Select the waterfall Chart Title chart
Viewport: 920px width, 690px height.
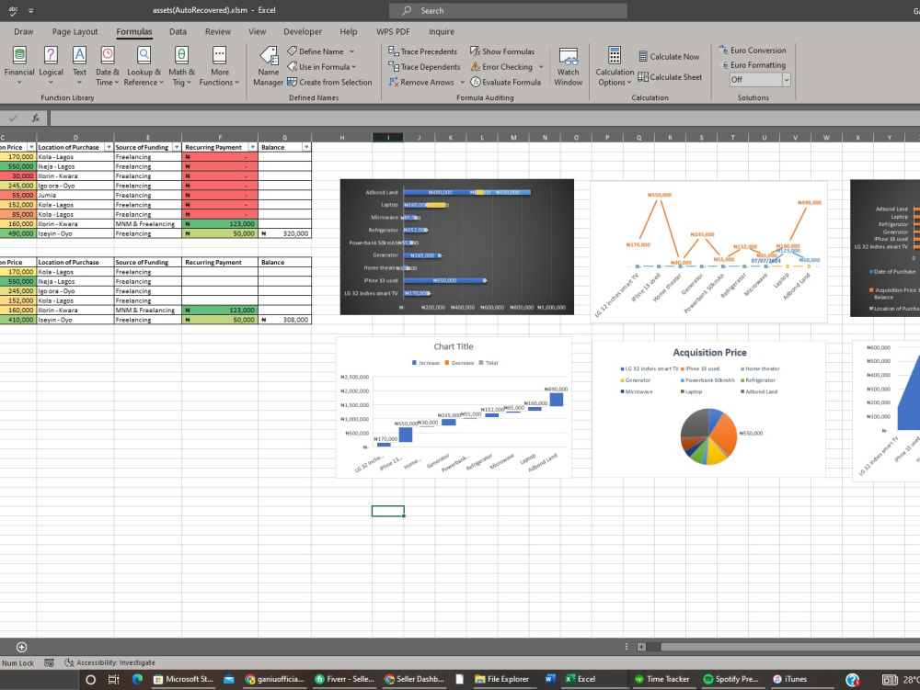pyautogui.click(x=454, y=407)
